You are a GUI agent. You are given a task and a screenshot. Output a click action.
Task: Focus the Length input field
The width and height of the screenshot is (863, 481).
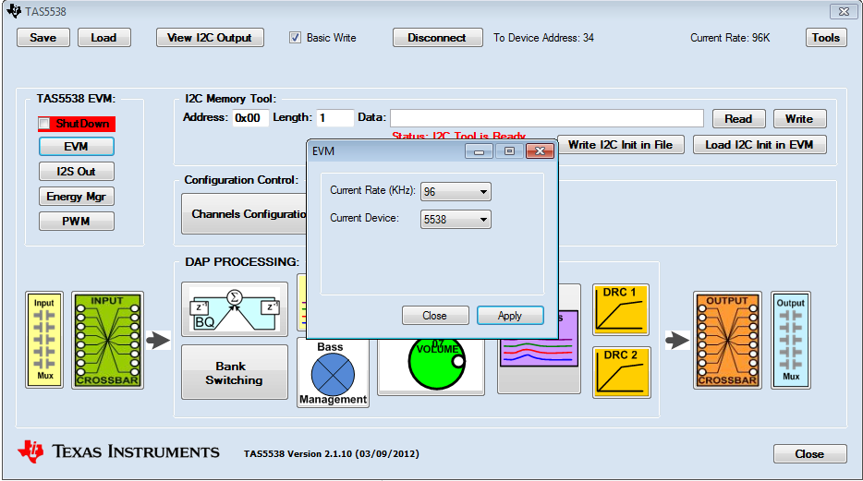334,118
